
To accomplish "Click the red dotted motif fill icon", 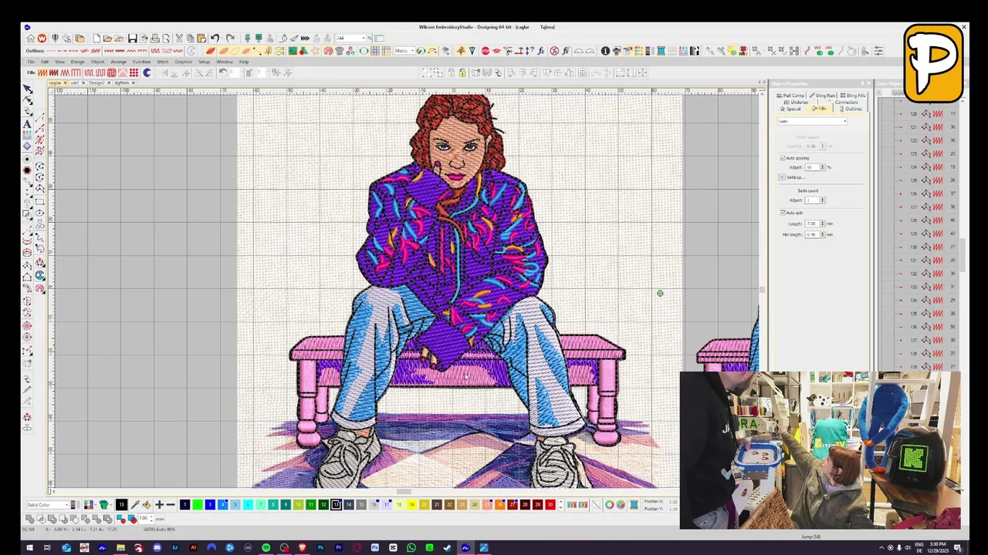I will [134, 72].
